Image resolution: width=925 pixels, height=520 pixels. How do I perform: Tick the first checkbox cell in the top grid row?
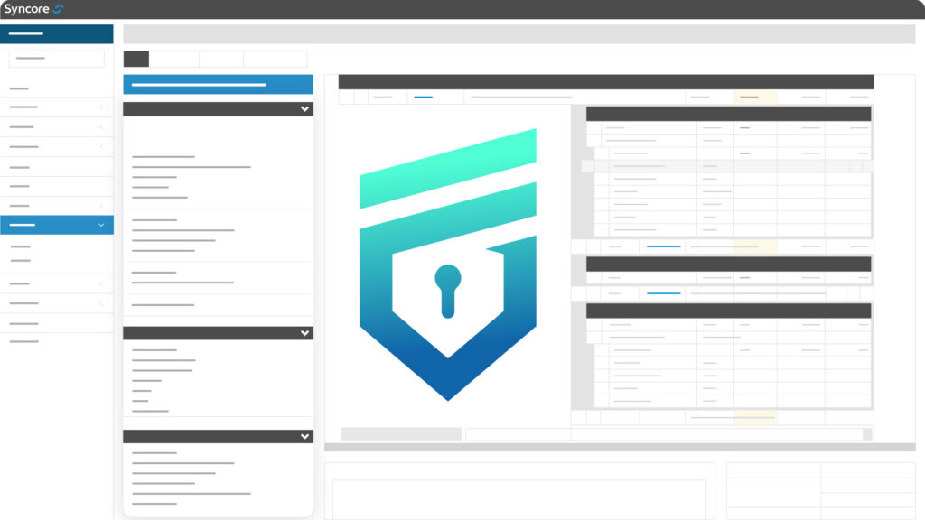[346, 97]
